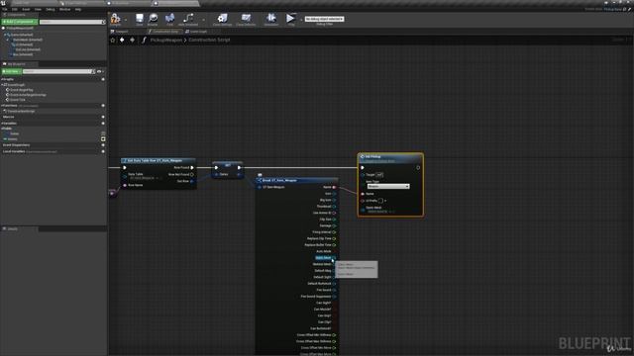This screenshot has width=634, height=356.
Task: Click the graph navigate back arrow
Action: coord(122,40)
